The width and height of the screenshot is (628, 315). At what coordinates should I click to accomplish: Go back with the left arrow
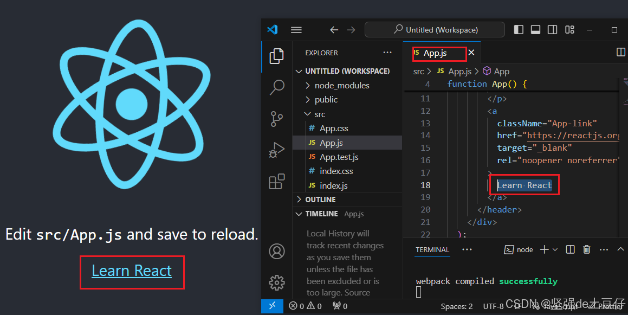click(334, 30)
